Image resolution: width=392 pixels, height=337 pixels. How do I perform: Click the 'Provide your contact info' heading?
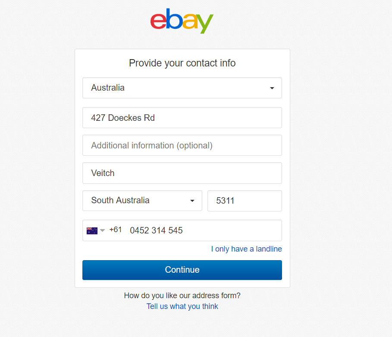coord(182,63)
